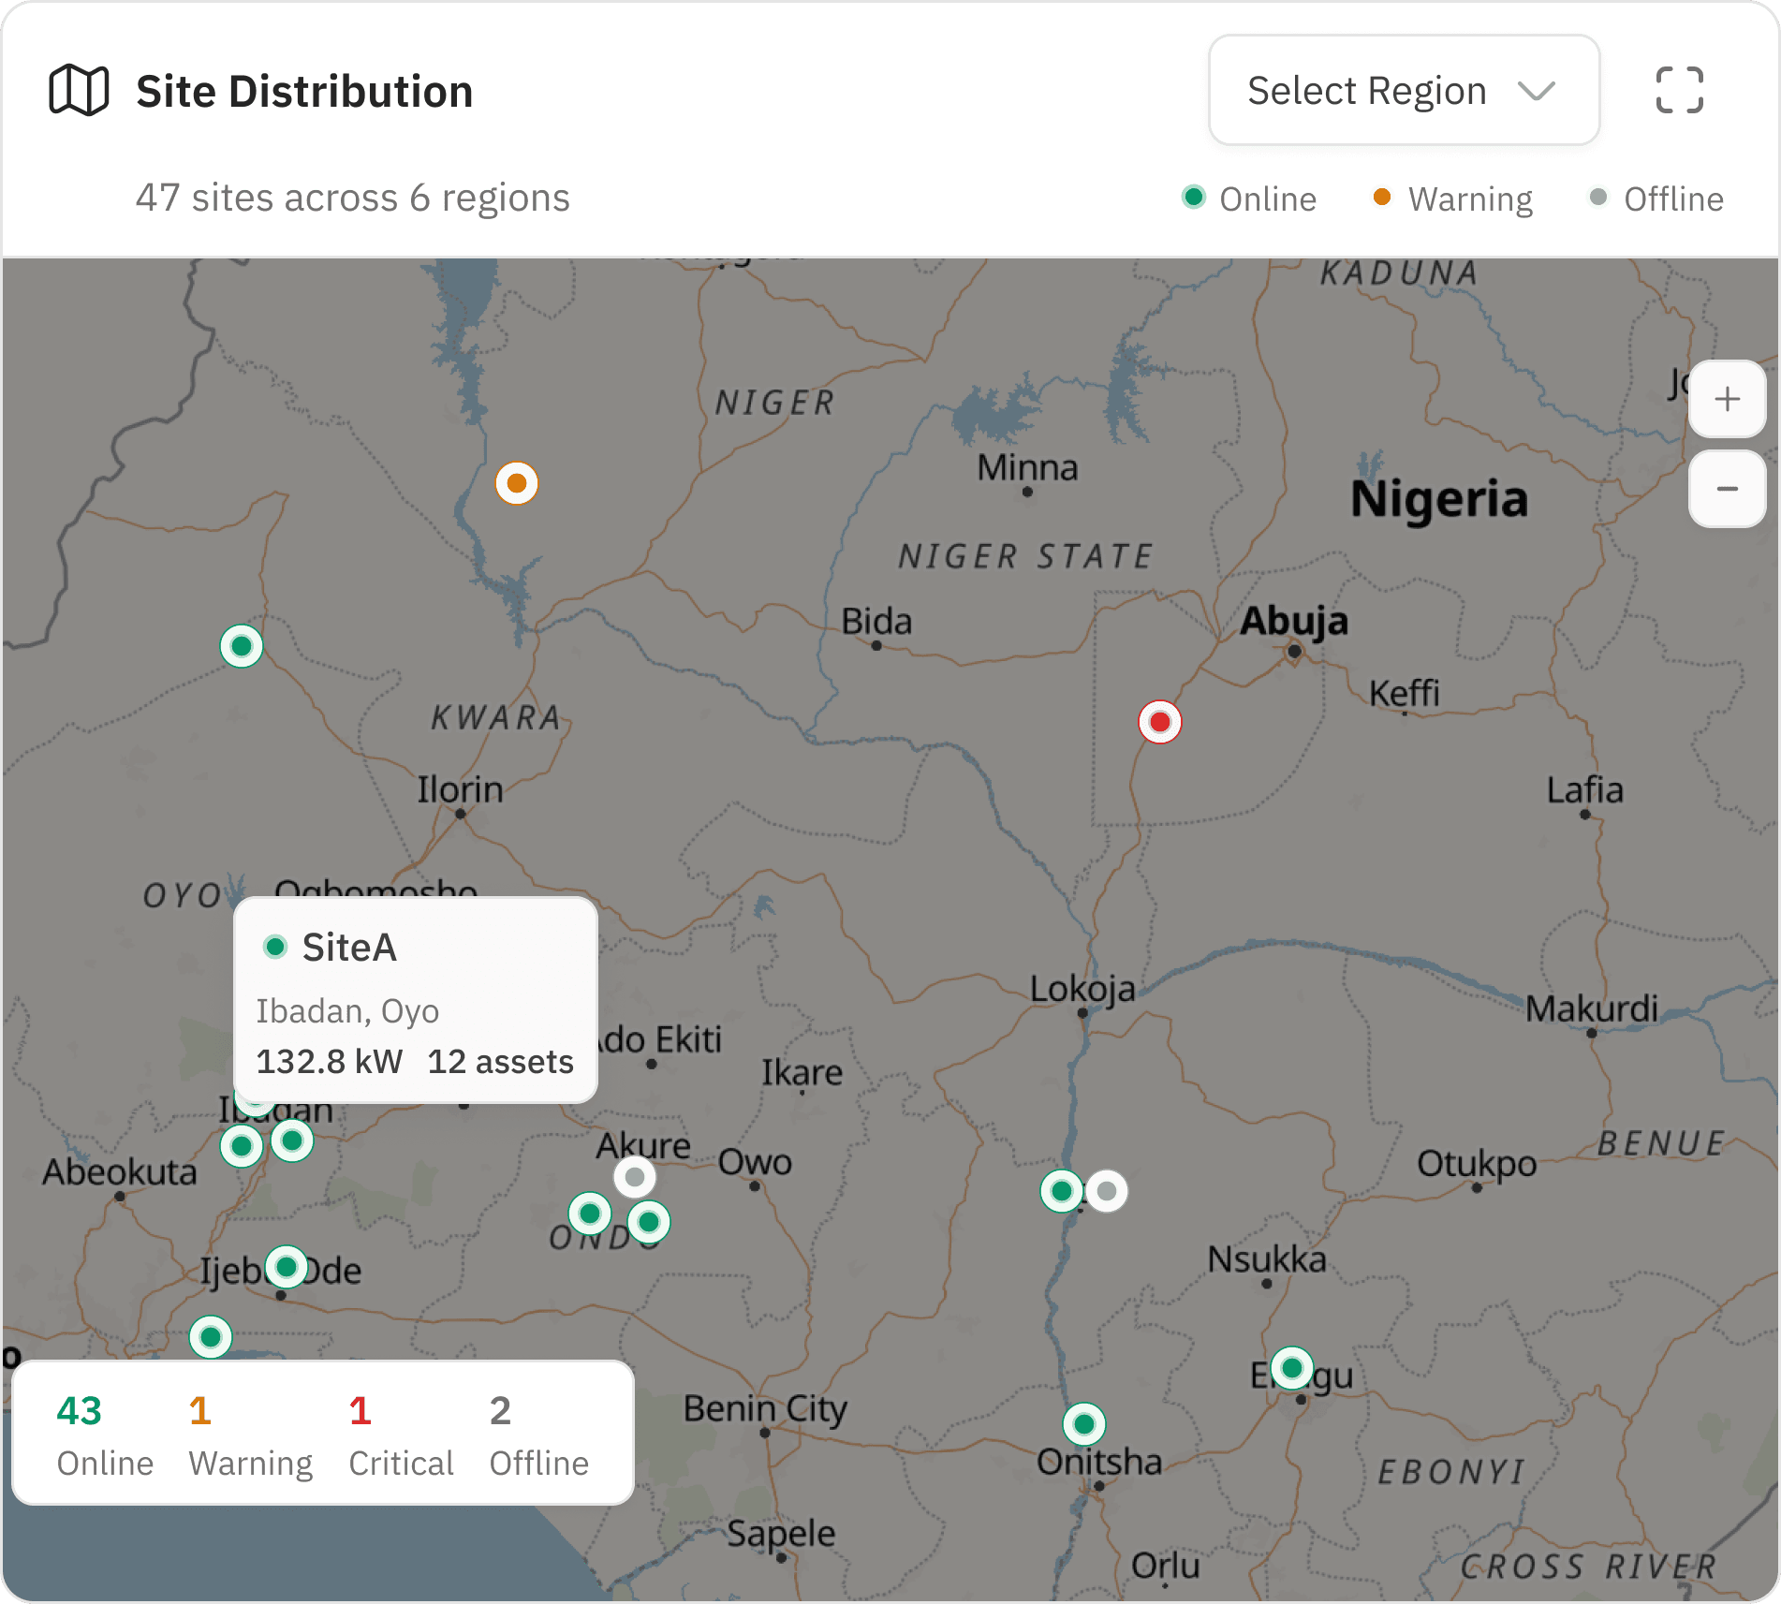Select the grey offline marker near Akure
Screen dimensions: 1781x1604
[x=635, y=1176]
